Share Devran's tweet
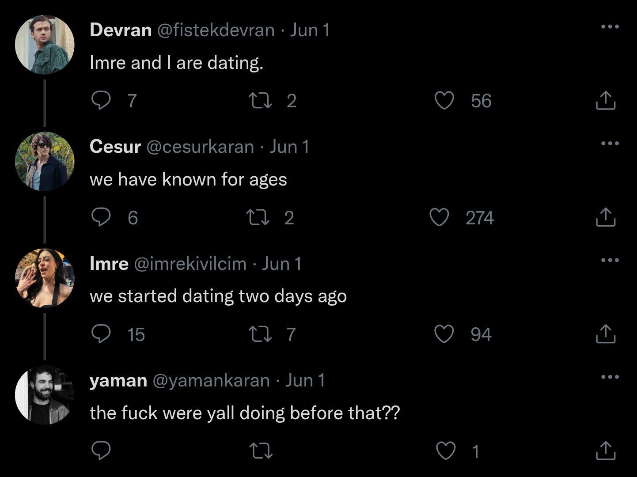This screenshot has height=477, width=637. pos(605,101)
